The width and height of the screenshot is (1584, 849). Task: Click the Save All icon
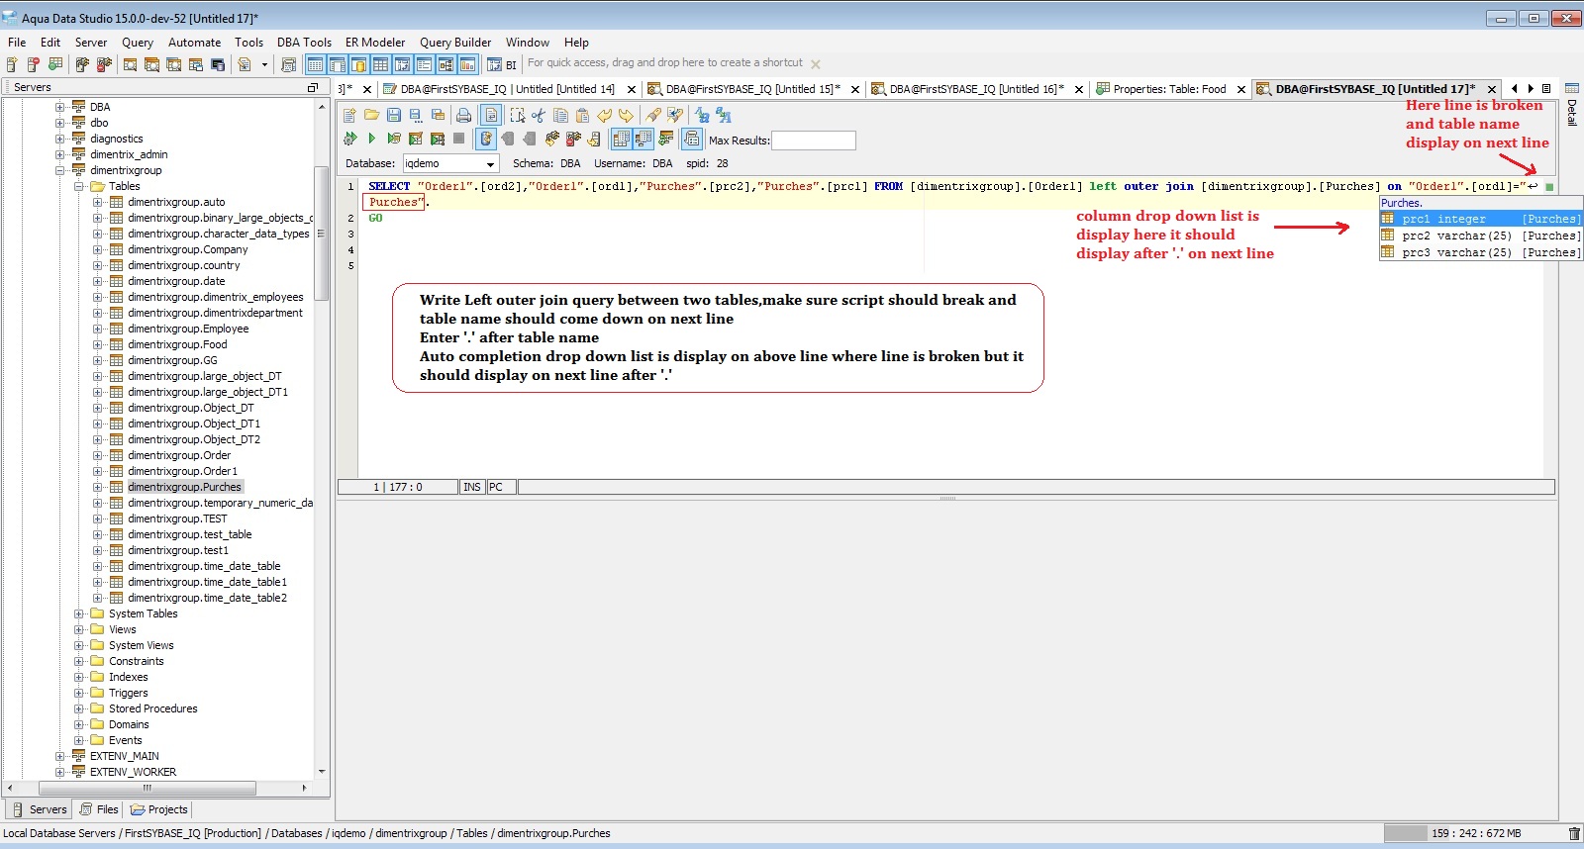438,115
